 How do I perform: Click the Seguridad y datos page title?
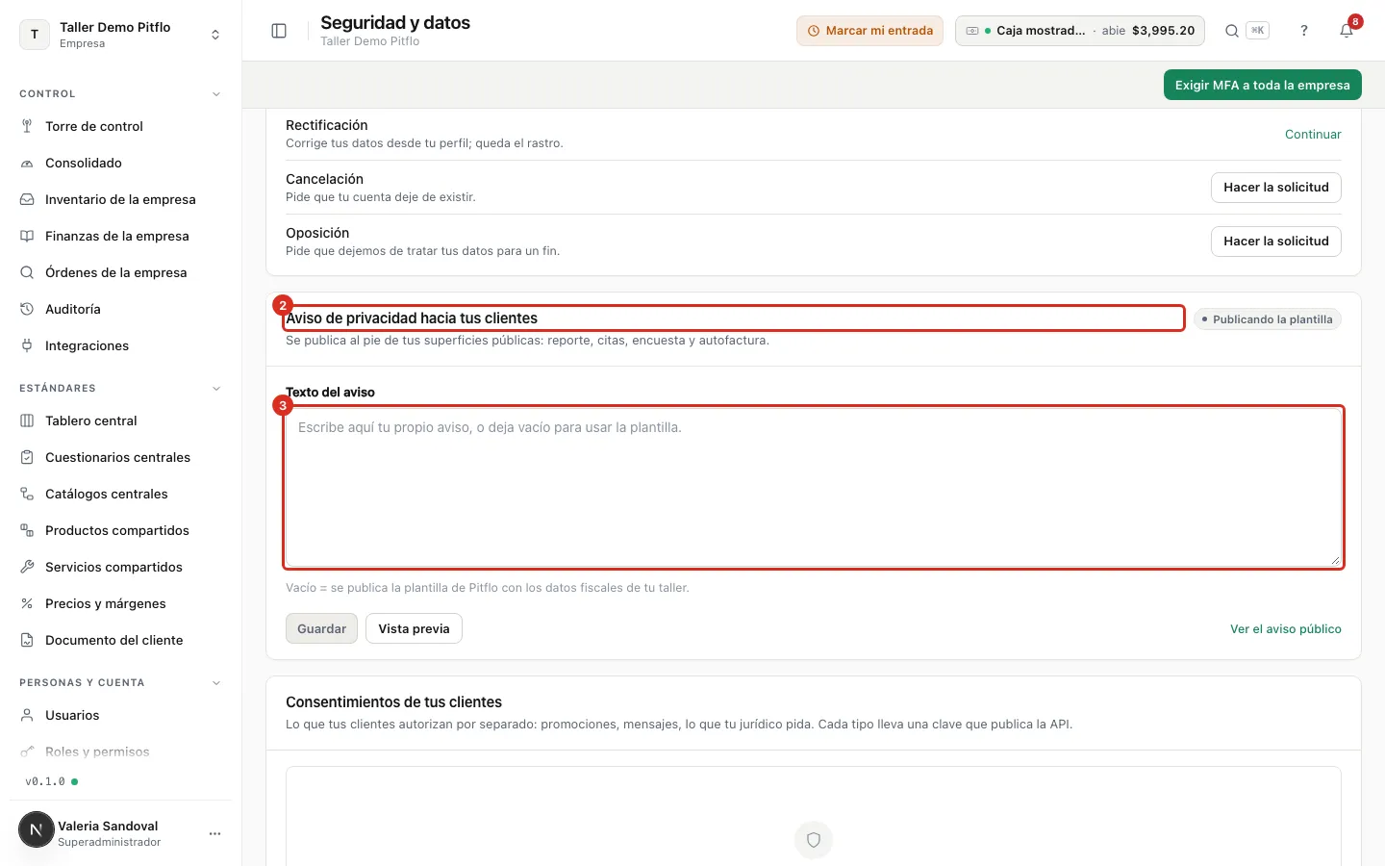395,23
